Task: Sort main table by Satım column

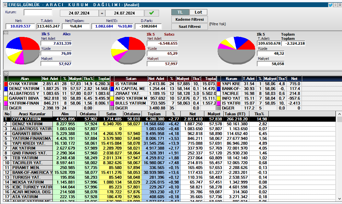Action: 111,114
